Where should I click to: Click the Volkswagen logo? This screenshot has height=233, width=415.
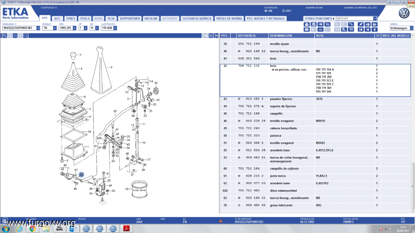click(404, 13)
